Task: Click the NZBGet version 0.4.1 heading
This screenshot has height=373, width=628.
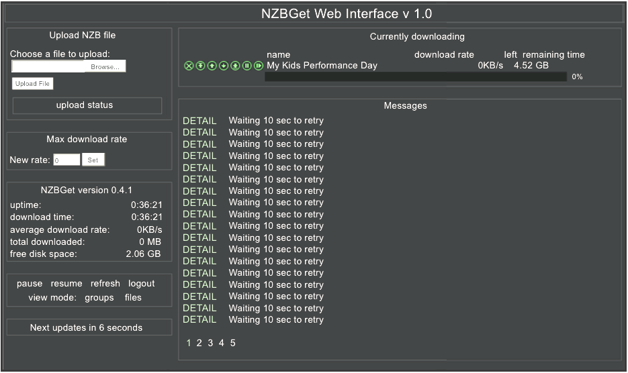Action: coord(87,190)
